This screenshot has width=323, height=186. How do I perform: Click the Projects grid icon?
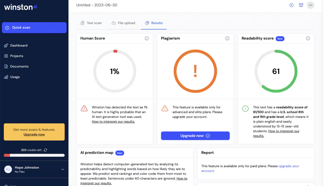coord(6,56)
